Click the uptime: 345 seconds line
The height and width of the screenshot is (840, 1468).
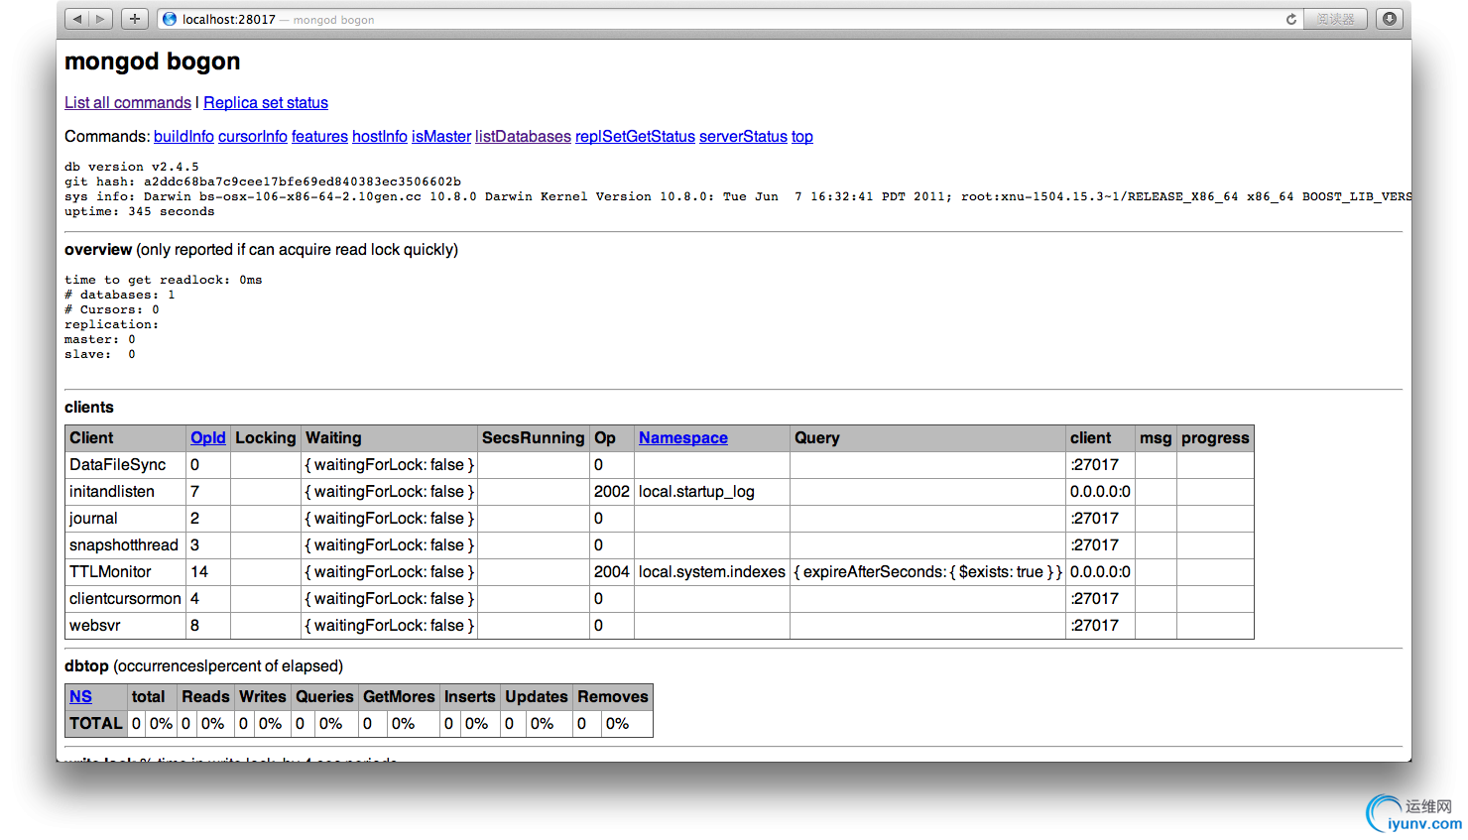(x=140, y=211)
